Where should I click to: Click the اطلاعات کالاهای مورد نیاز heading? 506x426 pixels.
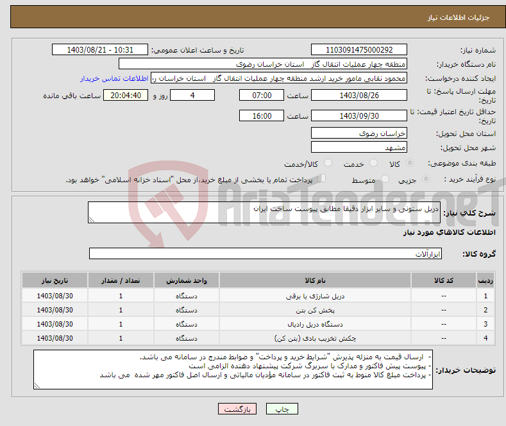(449, 232)
